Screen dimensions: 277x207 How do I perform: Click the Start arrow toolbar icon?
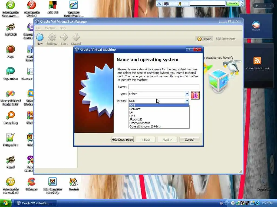pos(64,37)
